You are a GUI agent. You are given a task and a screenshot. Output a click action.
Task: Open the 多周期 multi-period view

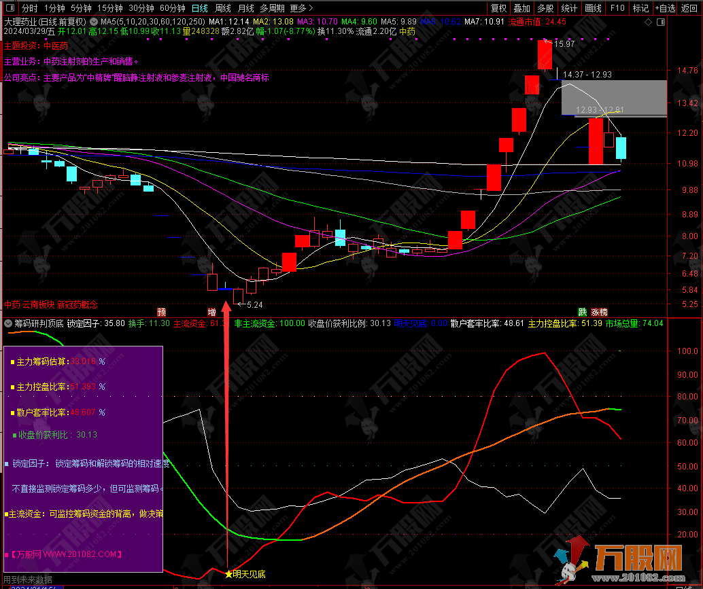(272, 8)
